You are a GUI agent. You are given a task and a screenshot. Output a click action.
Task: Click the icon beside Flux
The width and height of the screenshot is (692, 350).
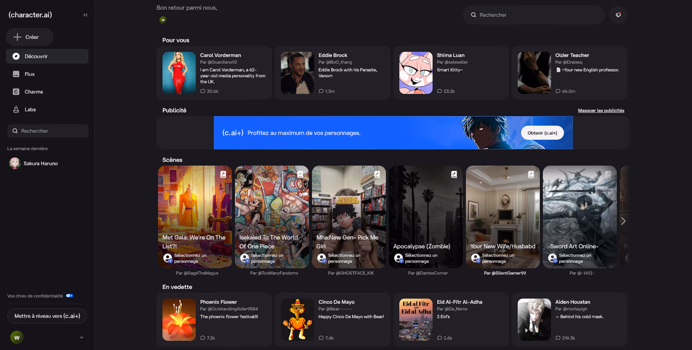tap(16, 74)
